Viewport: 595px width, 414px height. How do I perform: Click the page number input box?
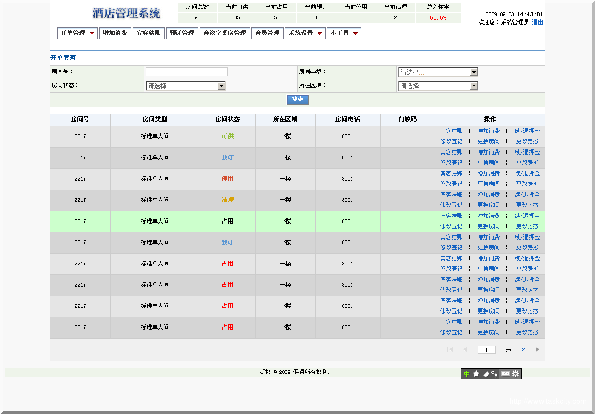pos(486,349)
